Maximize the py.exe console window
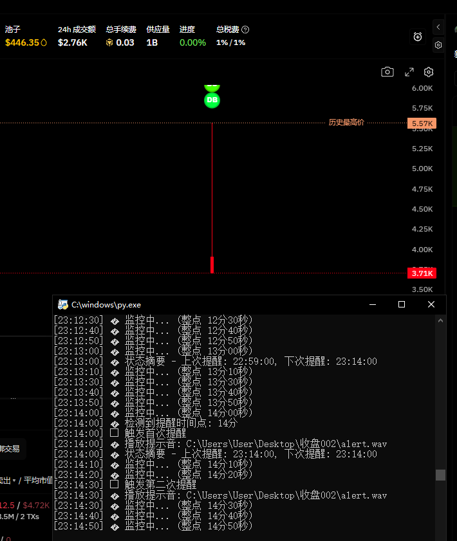 click(x=402, y=304)
